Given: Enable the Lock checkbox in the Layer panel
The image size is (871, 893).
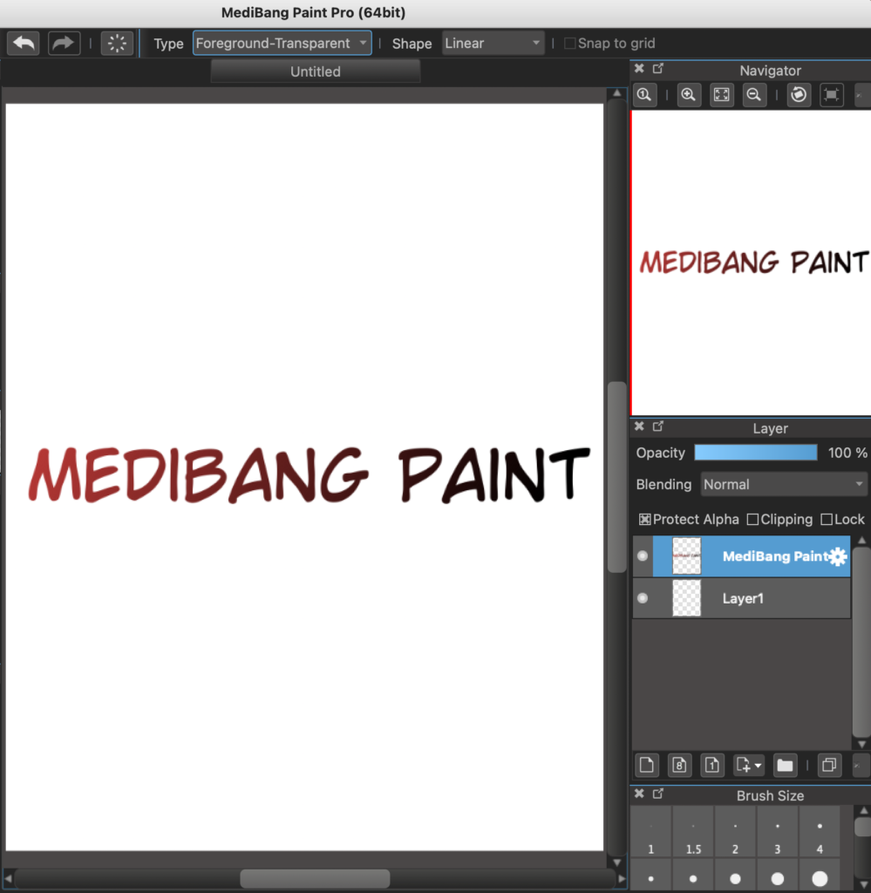Looking at the screenshot, I should (x=825, y=519).
